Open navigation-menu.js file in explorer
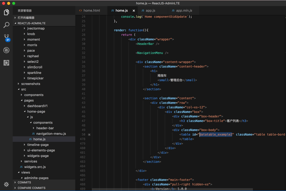The image size is (286, 191). 51,134
